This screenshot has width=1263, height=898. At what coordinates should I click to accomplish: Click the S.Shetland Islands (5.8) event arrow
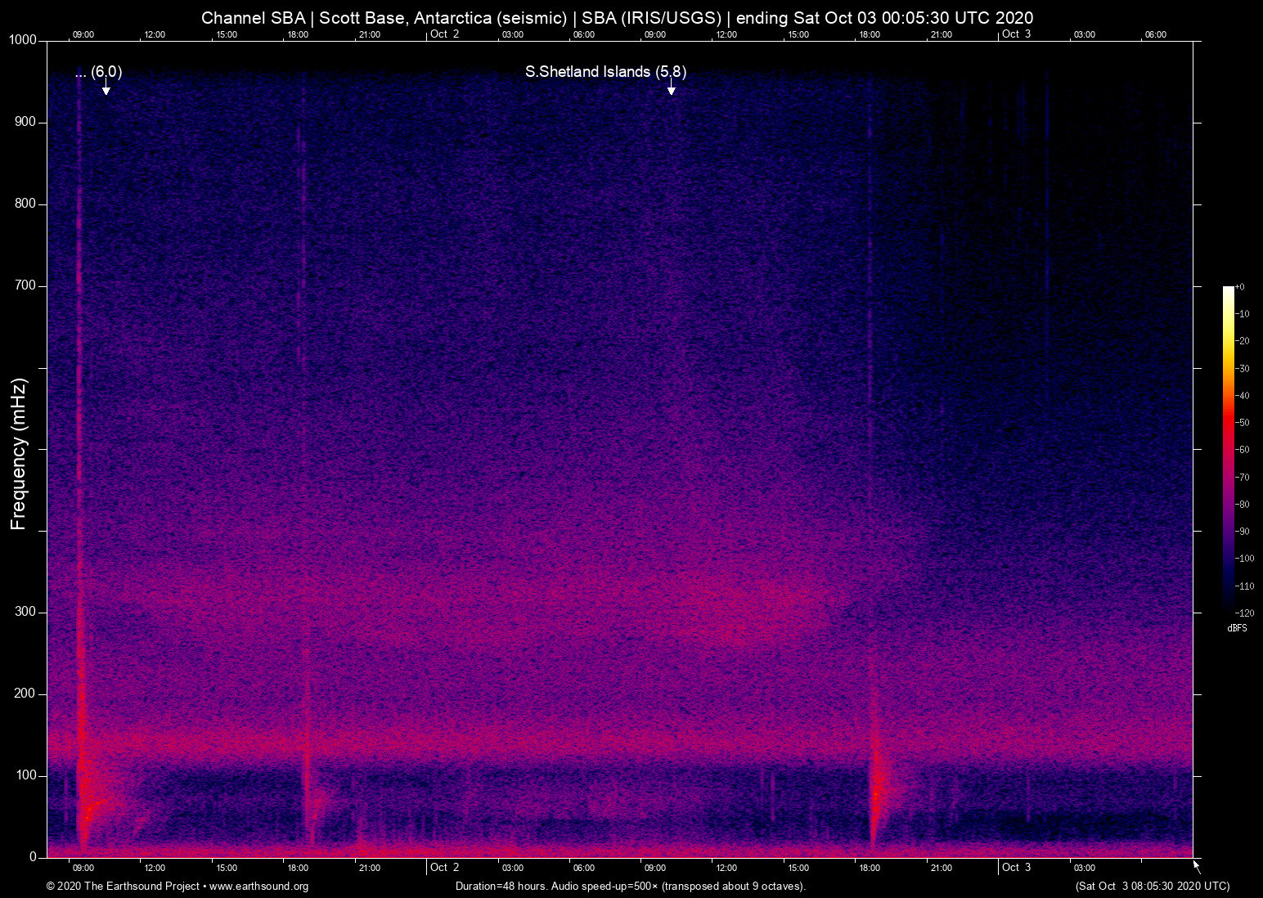[672, 88]
